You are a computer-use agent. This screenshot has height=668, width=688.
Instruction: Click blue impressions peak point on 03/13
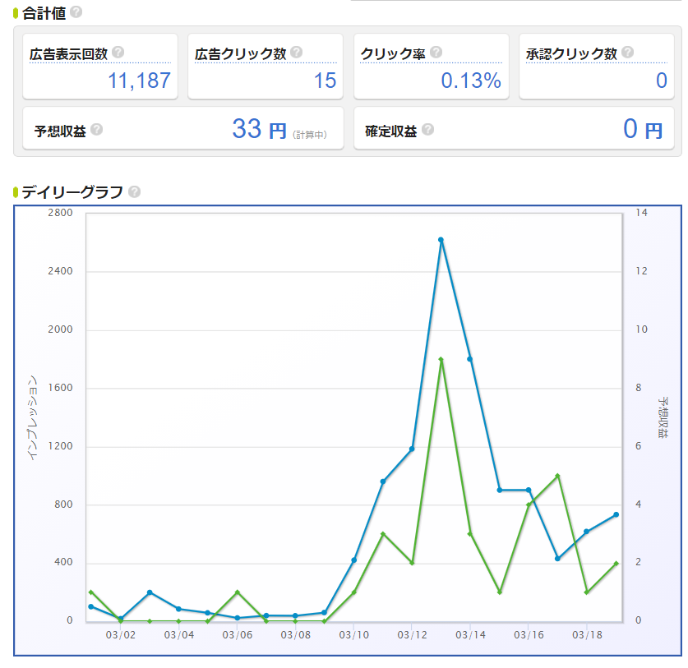coord(441,240)
